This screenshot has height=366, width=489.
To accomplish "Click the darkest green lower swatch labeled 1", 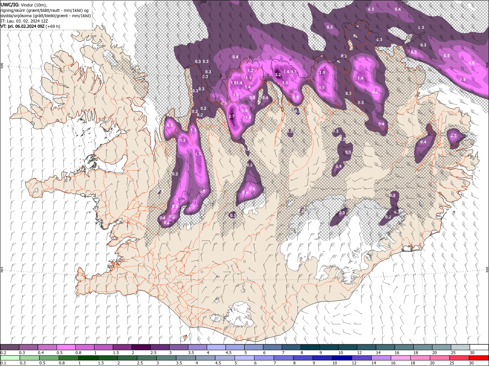I will coord(88,358).
